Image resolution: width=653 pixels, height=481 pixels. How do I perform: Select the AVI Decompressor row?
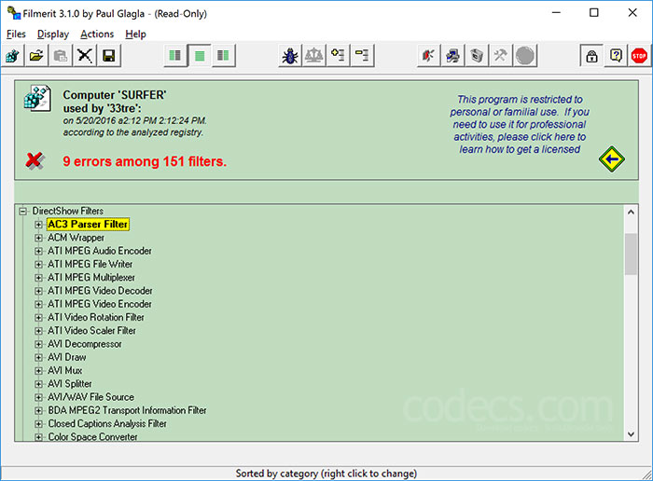85,344
